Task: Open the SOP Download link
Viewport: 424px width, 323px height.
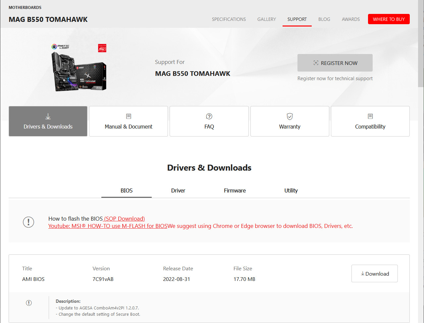Action: coord(124,219)
